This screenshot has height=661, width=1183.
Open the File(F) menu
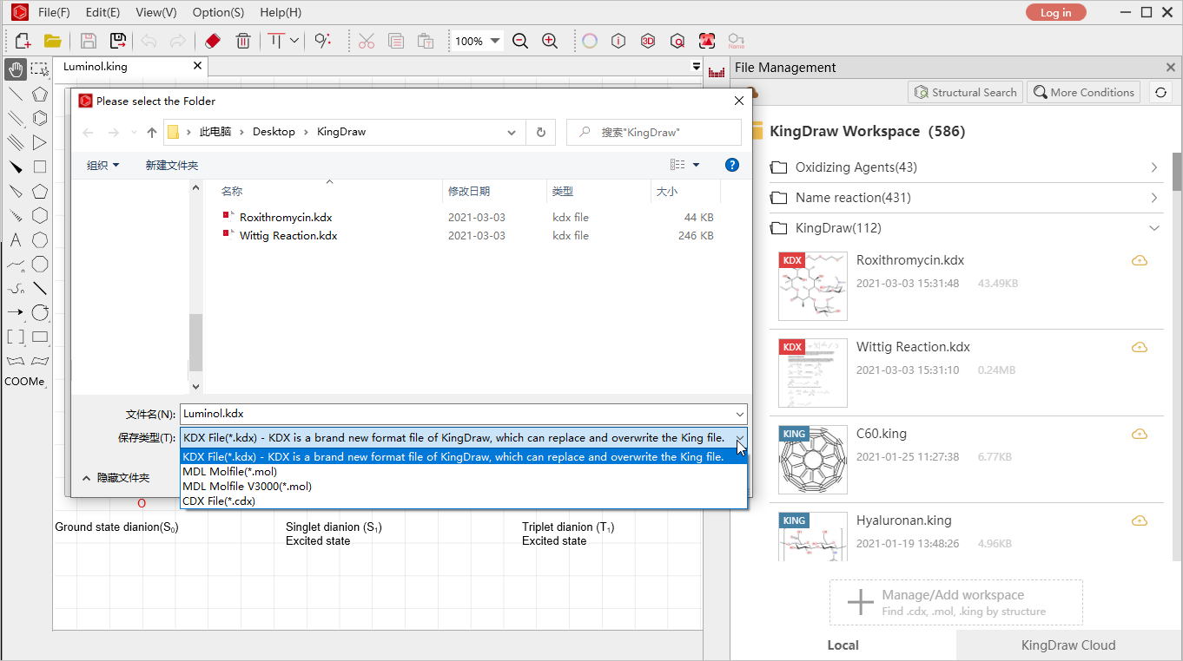tap(54, 12)
